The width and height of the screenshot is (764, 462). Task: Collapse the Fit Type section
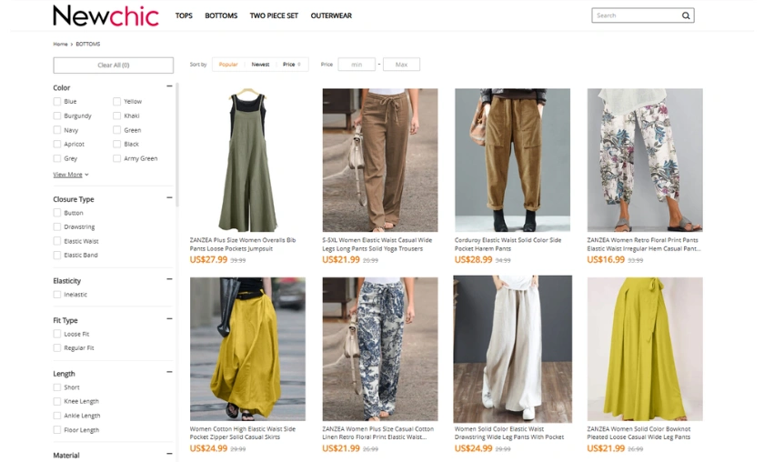[x=169, y=318]
